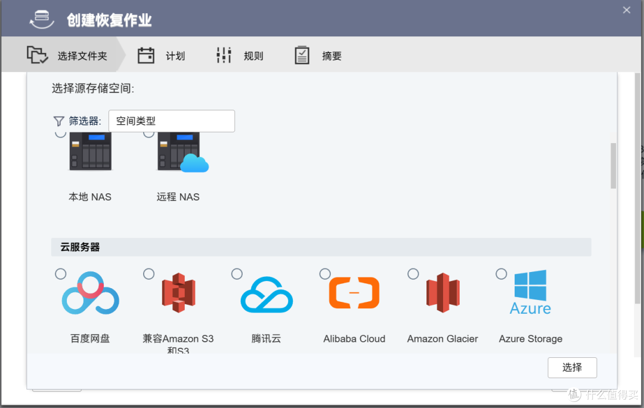644x408 pixels.
Task: Click the Amazon Glacier label text
Action: click(442, 339)
